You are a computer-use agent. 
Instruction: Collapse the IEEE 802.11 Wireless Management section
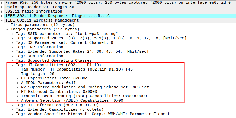click(2, 20)
